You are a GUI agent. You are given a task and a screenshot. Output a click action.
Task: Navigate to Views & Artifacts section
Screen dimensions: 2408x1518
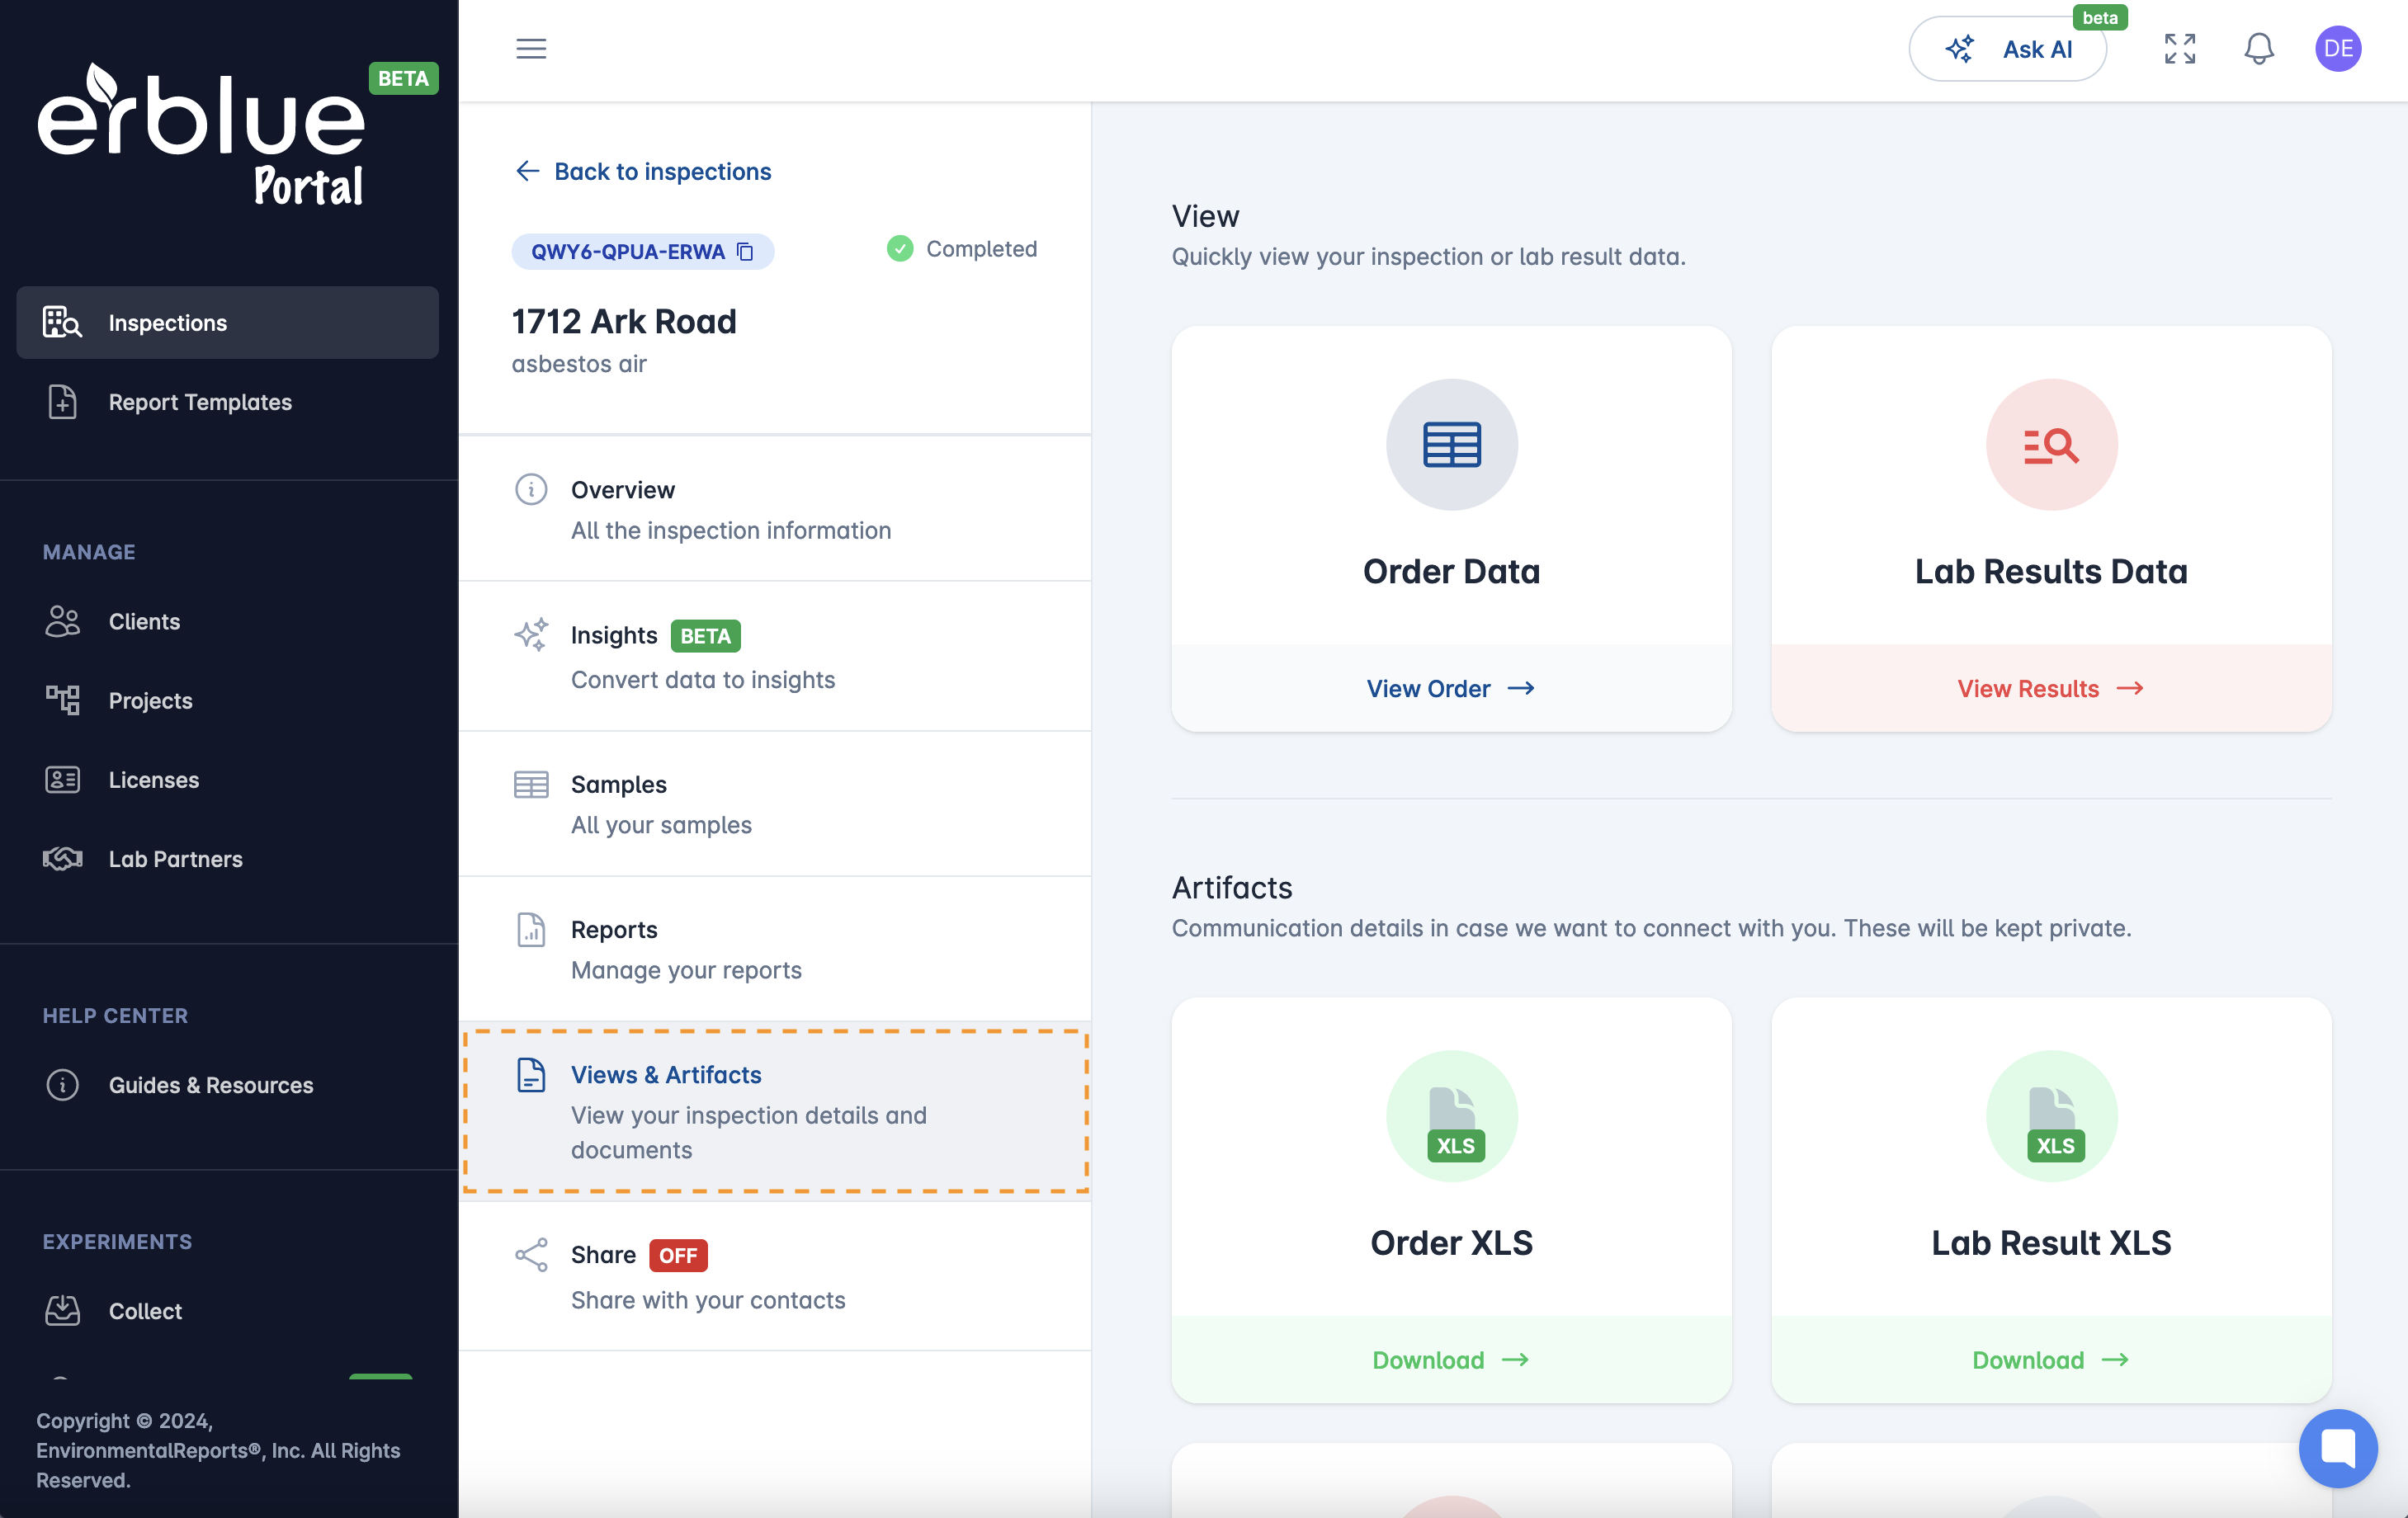(x=775, y=1110)
